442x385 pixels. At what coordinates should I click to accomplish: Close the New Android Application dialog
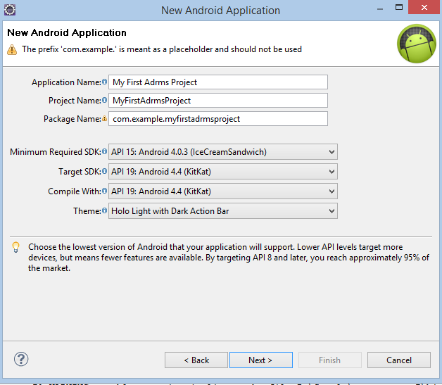point(424,7)
